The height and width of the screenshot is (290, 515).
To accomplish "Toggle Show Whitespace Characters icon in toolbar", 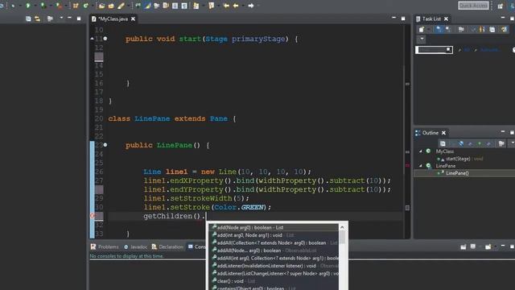I will [184, 6].
